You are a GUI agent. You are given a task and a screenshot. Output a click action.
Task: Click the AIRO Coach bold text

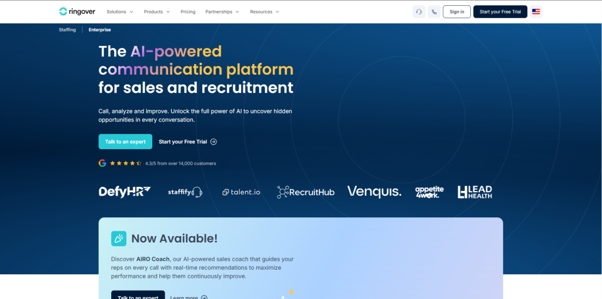click(153, 259)
